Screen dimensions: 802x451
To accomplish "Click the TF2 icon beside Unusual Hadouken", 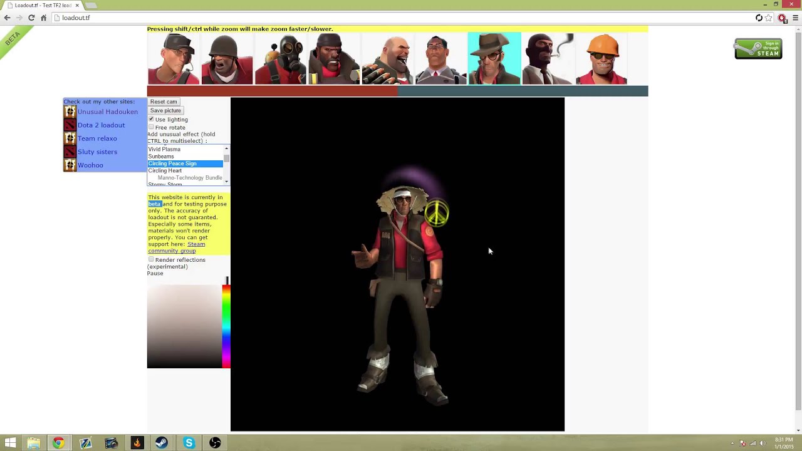I will pyautogui.click(x=70, y=111).
